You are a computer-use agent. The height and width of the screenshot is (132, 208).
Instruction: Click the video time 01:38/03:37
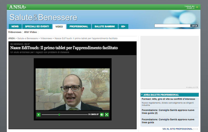pos(94,114)
